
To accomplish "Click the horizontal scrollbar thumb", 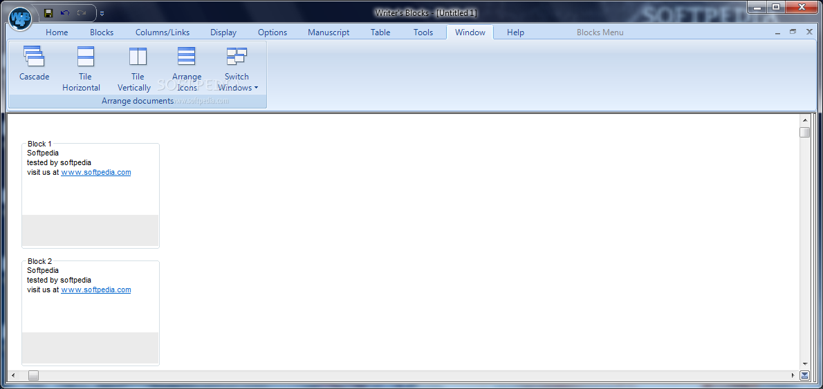I will click(34, 375).
